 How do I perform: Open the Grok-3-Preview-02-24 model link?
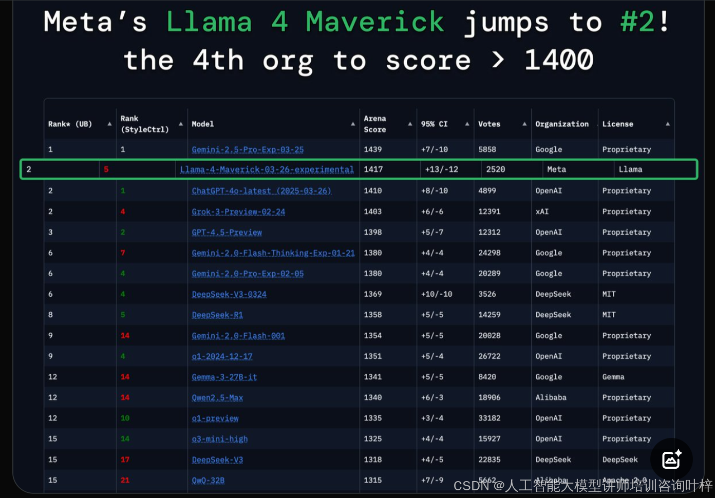click(238, 212)
